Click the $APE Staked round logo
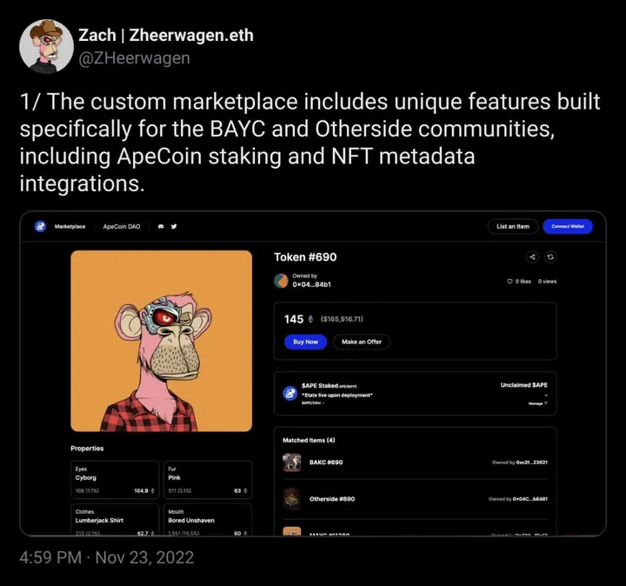The width and height of the screenshot is (626, 586). 290,393
